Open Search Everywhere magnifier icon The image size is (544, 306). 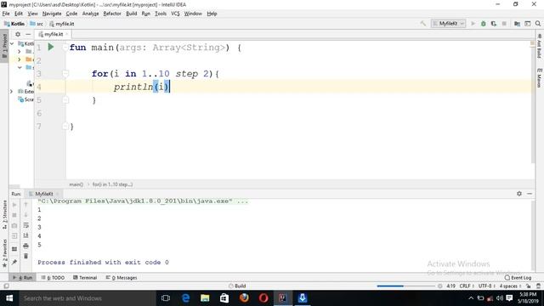point(538,24)
